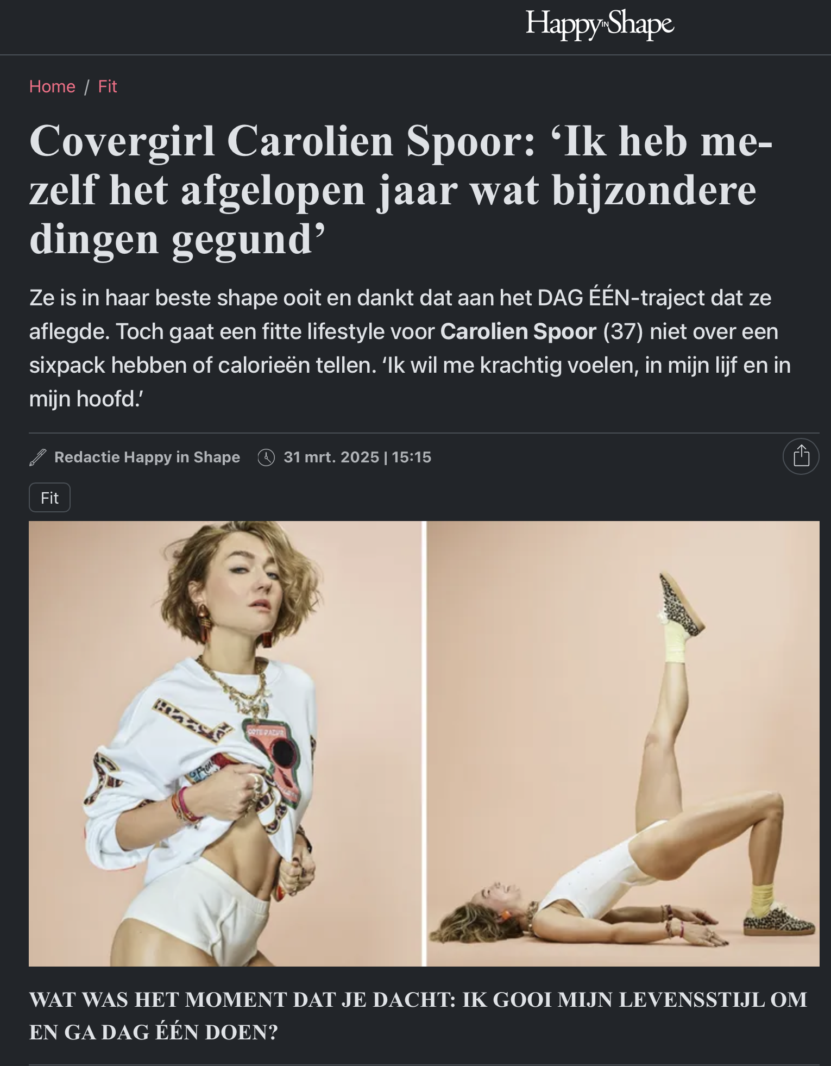The image size is (831, 1066).
Task: Click the intro paragraph about DAG ÉÉN-traject
Action: pos(410,348)
